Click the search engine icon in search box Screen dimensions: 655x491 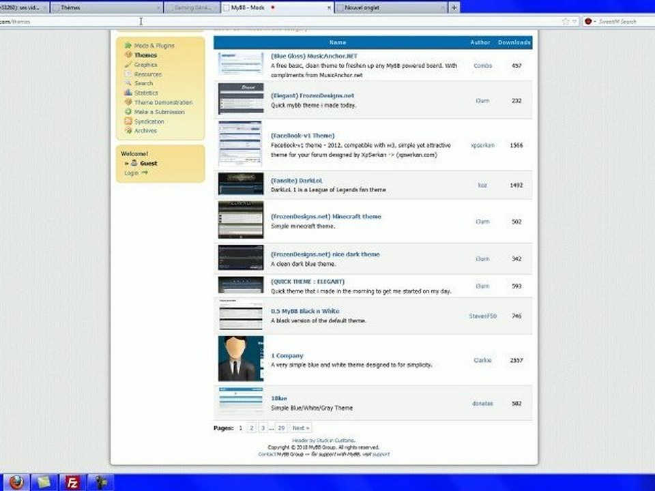pos(589,21)
